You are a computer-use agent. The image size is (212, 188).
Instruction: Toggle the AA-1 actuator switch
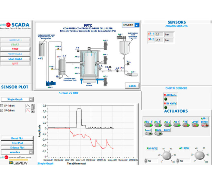click(x=158, y=126)
